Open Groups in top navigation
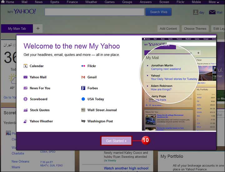 click(127, 2)
